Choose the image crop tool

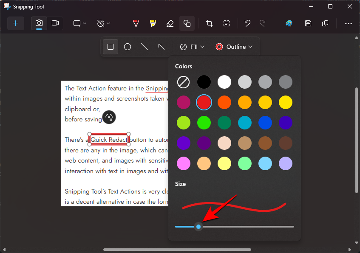[x=209, y=23]
